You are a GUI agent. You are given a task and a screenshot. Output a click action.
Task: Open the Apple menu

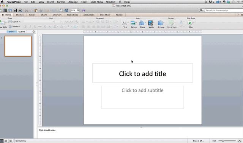coord(2,2)
